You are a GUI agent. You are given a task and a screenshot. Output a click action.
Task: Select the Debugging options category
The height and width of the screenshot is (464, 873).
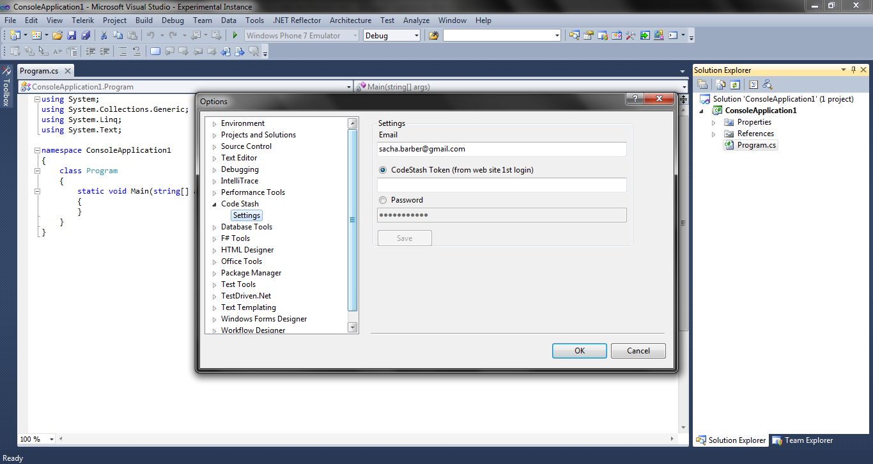pyautogui.click(x=240, y=169)
